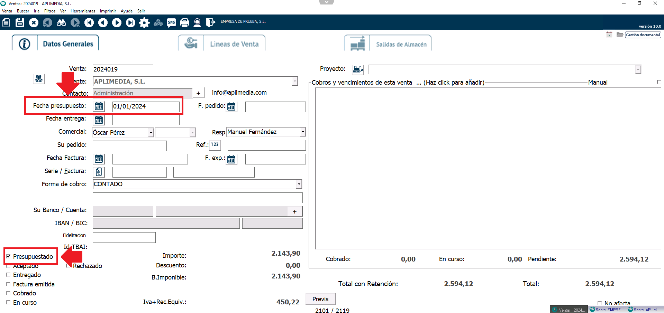Go to next record arrow icon
This screenshot has width=664, height=313.
click(x=117, y=23)
